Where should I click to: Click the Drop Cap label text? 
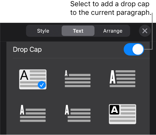point(27,49)
